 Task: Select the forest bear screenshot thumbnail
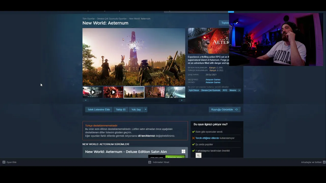tap(155, 92)
